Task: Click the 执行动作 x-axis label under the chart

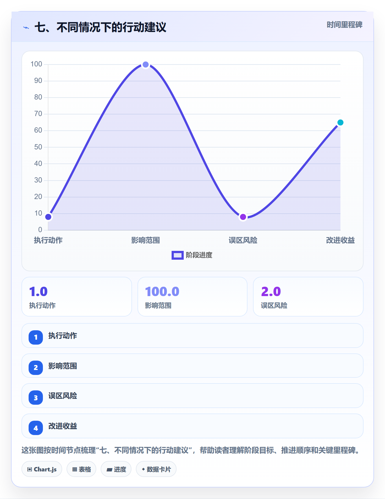Action: pos(48,240)
